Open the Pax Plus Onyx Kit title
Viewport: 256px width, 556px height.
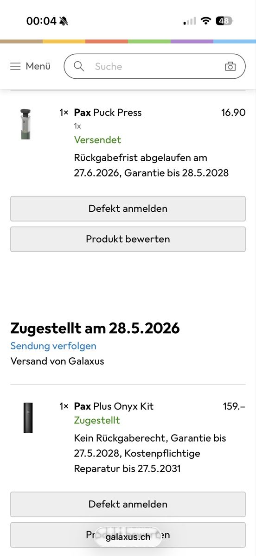point(114,406)
